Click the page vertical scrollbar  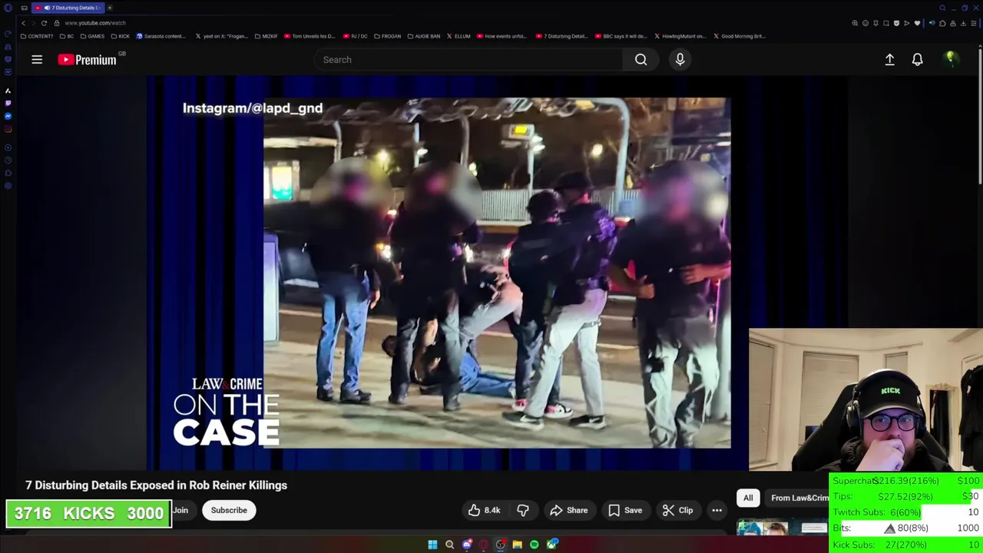point(980,115)
